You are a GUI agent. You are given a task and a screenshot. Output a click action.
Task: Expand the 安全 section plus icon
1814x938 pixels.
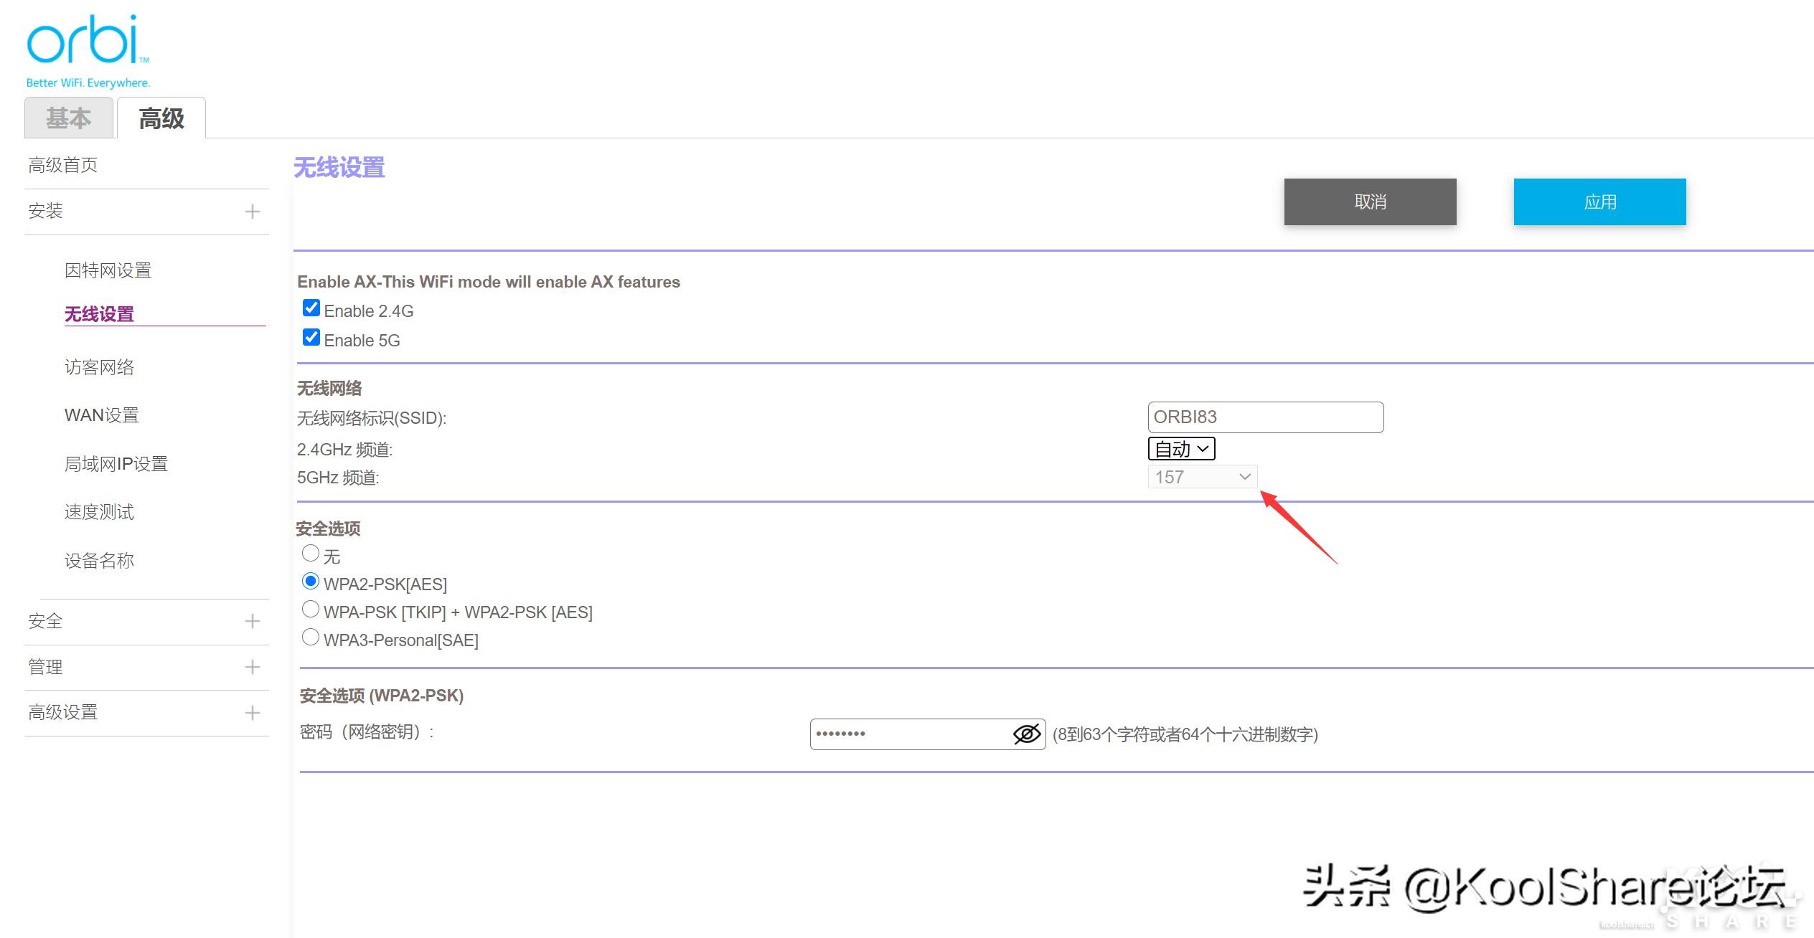point(252,621)
